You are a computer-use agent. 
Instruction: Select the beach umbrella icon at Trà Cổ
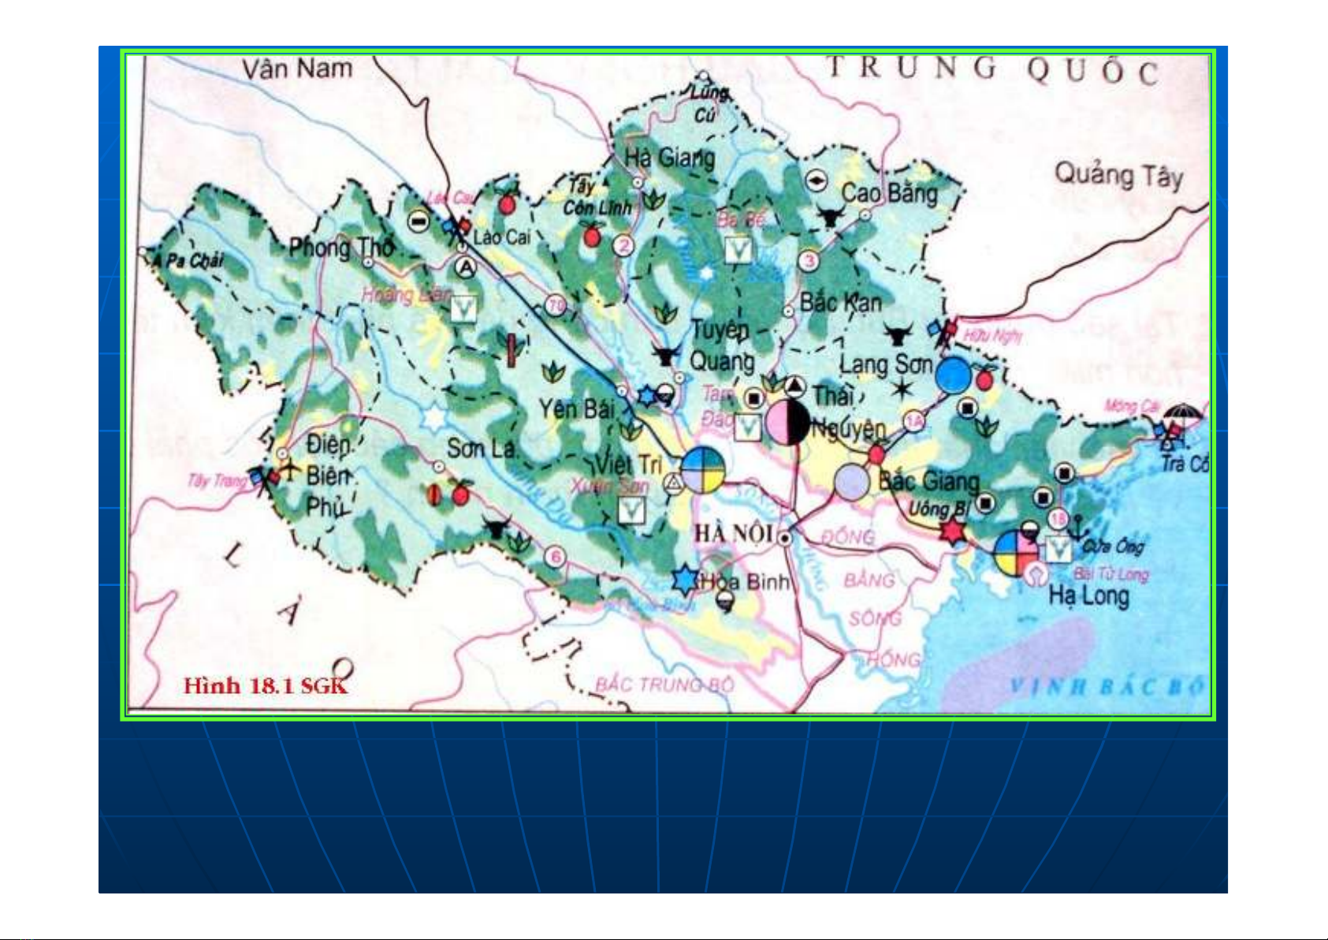point(1182,415)
